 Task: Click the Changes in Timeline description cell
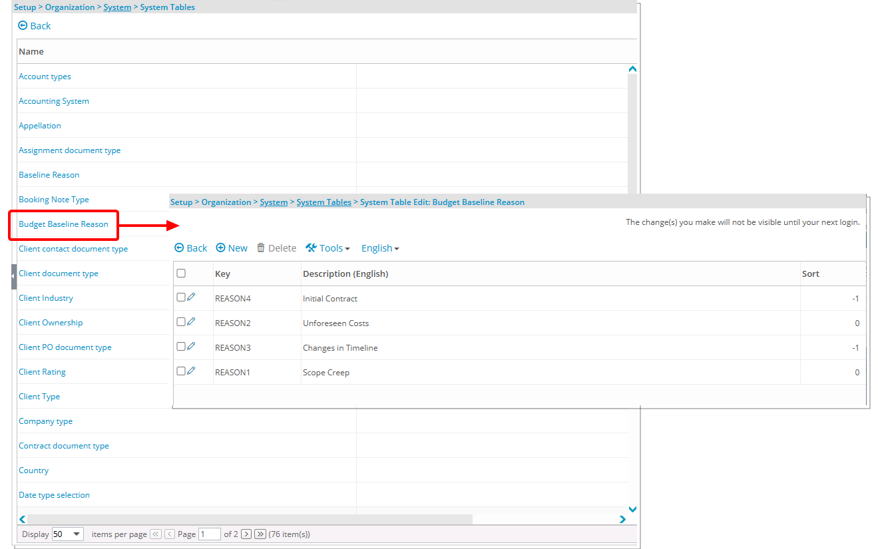pyautogui.click(x=340, y=348)
